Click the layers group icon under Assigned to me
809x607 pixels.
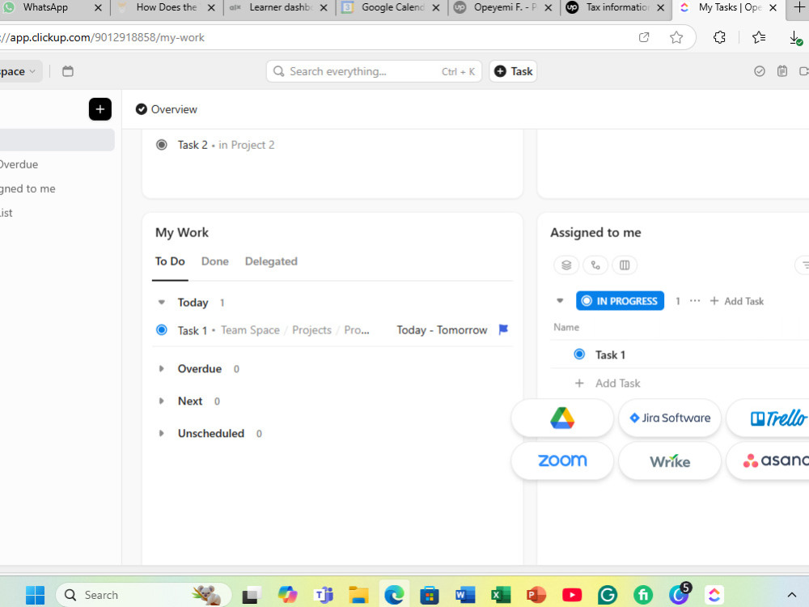[566, 265]
